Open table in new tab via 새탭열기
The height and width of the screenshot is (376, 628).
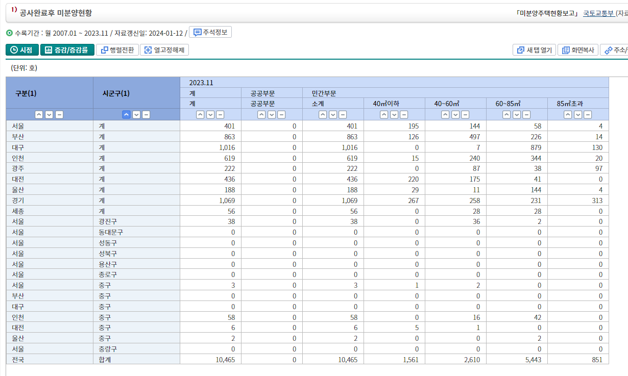click(x=534, y=50)
